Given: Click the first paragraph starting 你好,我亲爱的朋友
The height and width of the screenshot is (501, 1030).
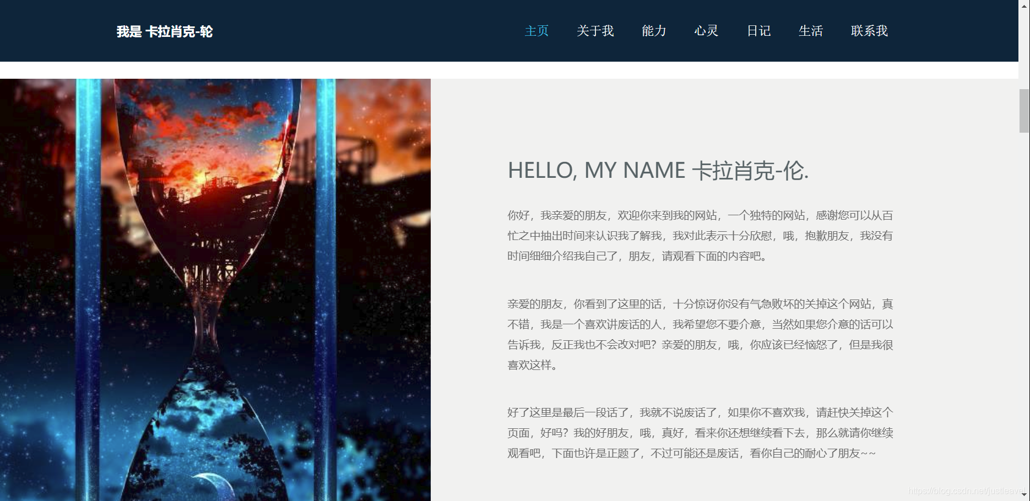Looking at the screenshot, I should 700,236.
